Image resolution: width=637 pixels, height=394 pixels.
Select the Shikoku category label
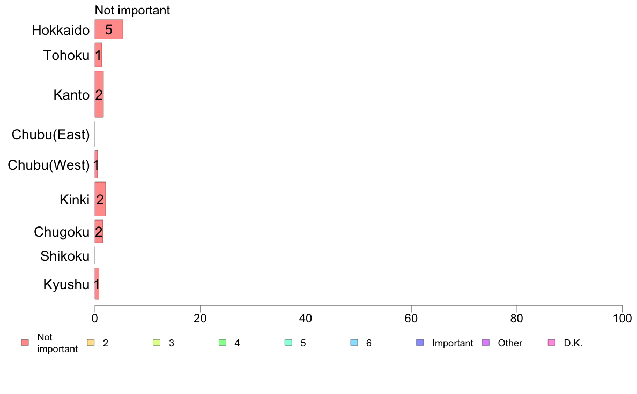pyautogui.click(x=65, y=256)
